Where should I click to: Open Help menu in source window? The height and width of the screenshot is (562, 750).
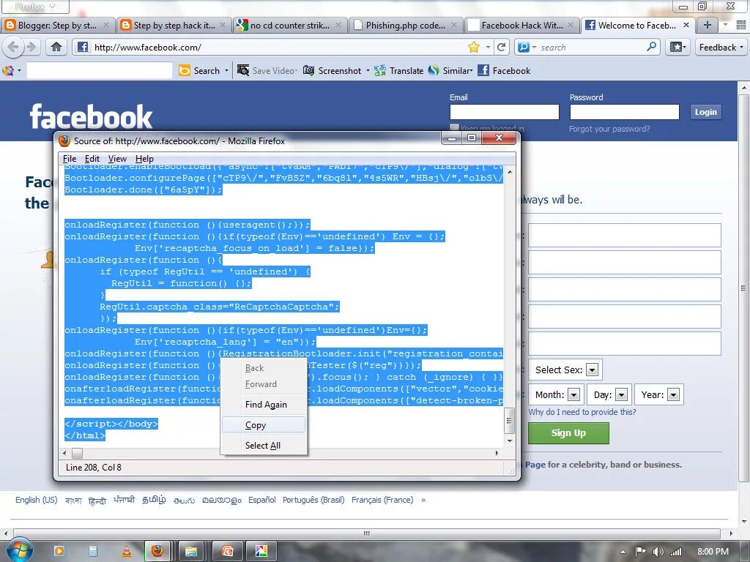(144, 159)
